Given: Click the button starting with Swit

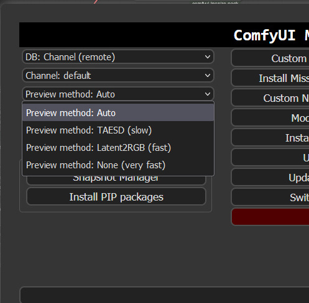Looking at the screenshot, I should click(270, 197).
